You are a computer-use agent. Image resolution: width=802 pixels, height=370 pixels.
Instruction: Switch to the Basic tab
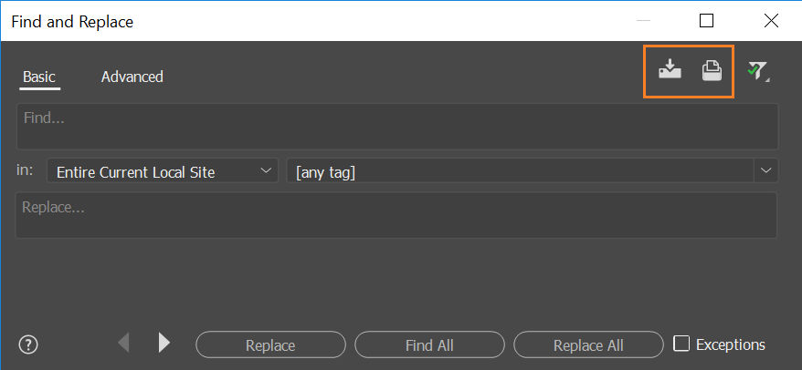[x=39, y=77]
